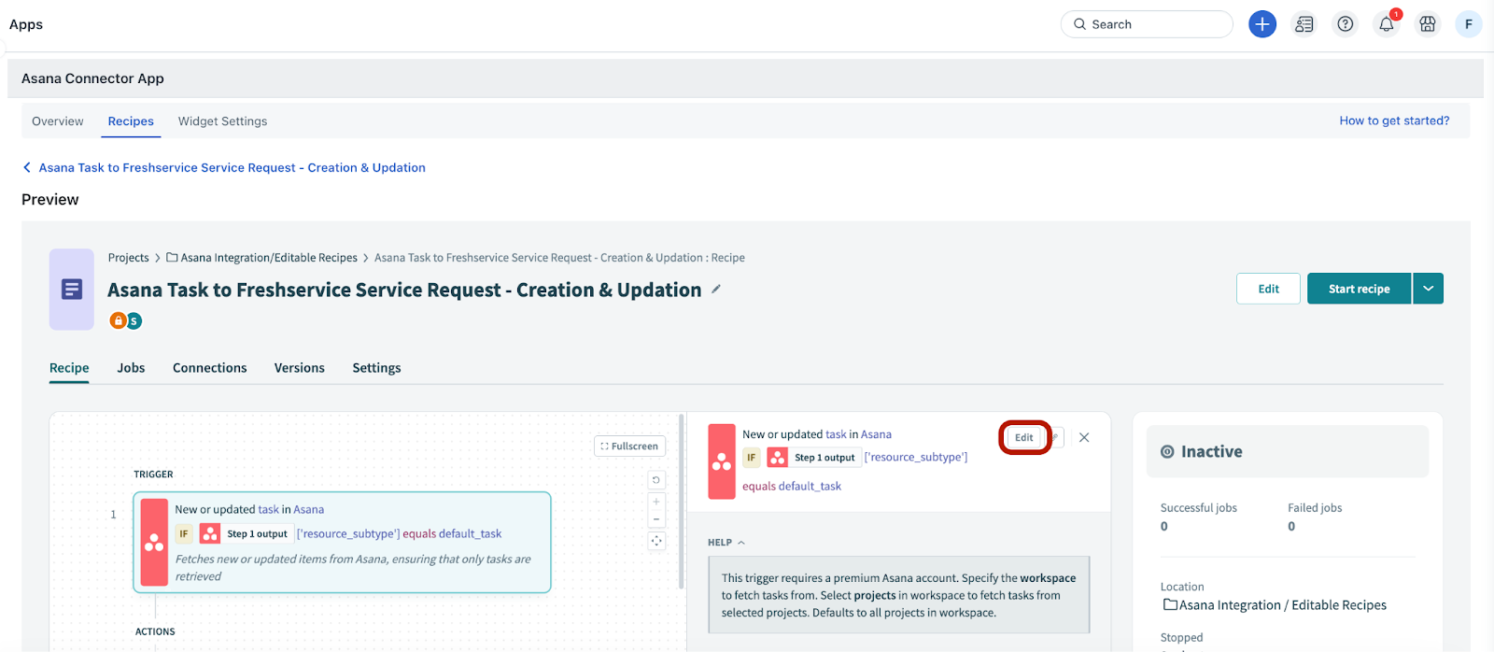Click the orange lock badge under title
This screenshot has height=652, width=1494.
(118, 320)
